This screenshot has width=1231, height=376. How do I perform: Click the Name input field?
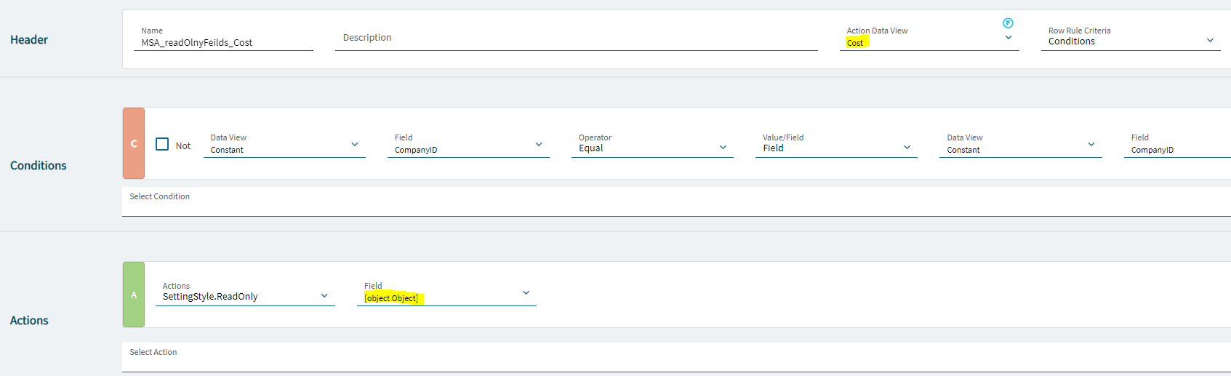point(223,38)
